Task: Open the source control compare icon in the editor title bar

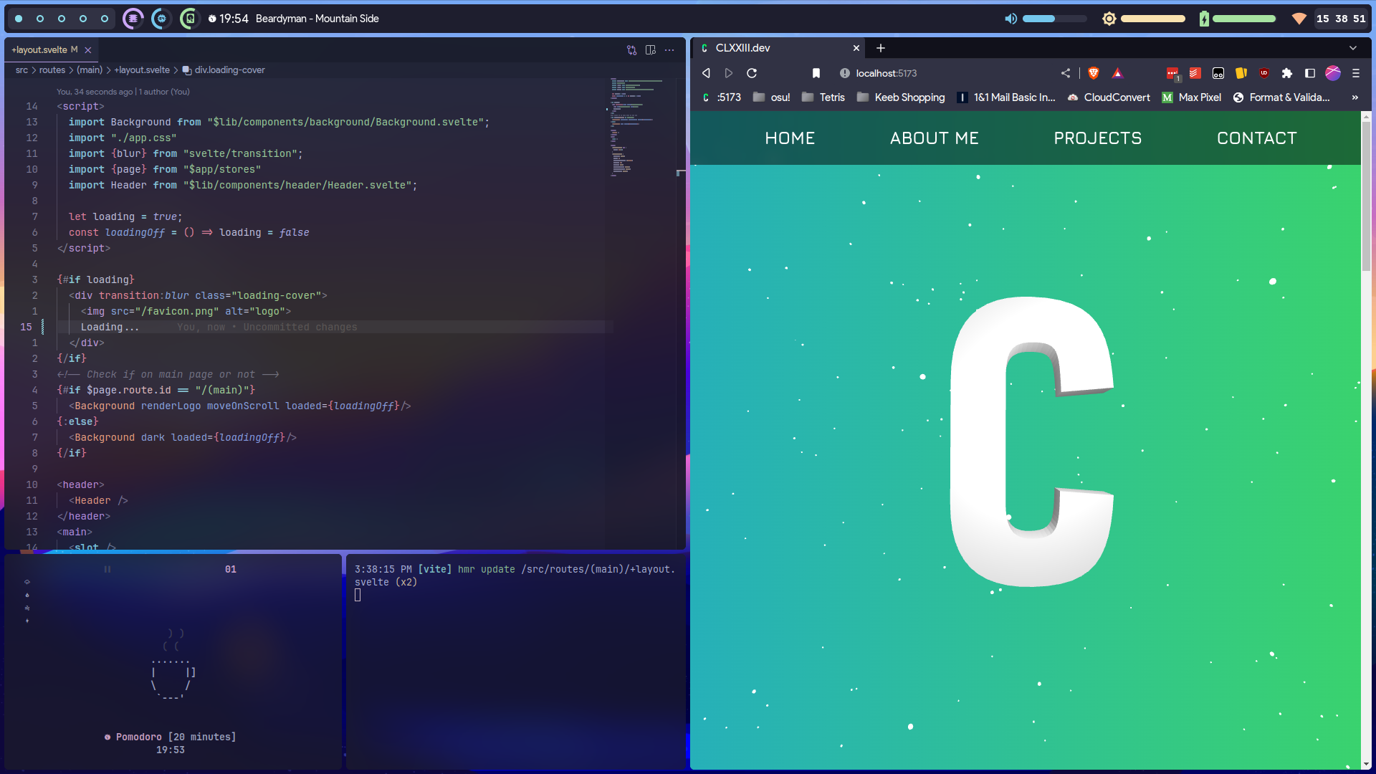Action: [631, 49]
